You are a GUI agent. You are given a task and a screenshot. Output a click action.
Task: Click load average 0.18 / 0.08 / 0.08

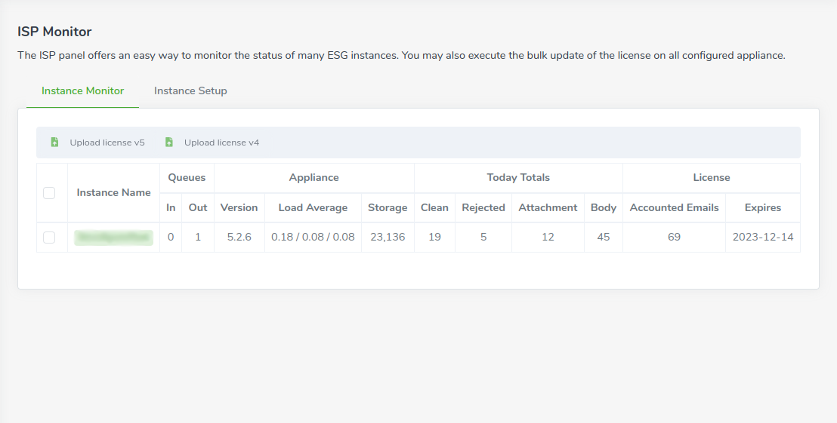[x=313, y=237]
